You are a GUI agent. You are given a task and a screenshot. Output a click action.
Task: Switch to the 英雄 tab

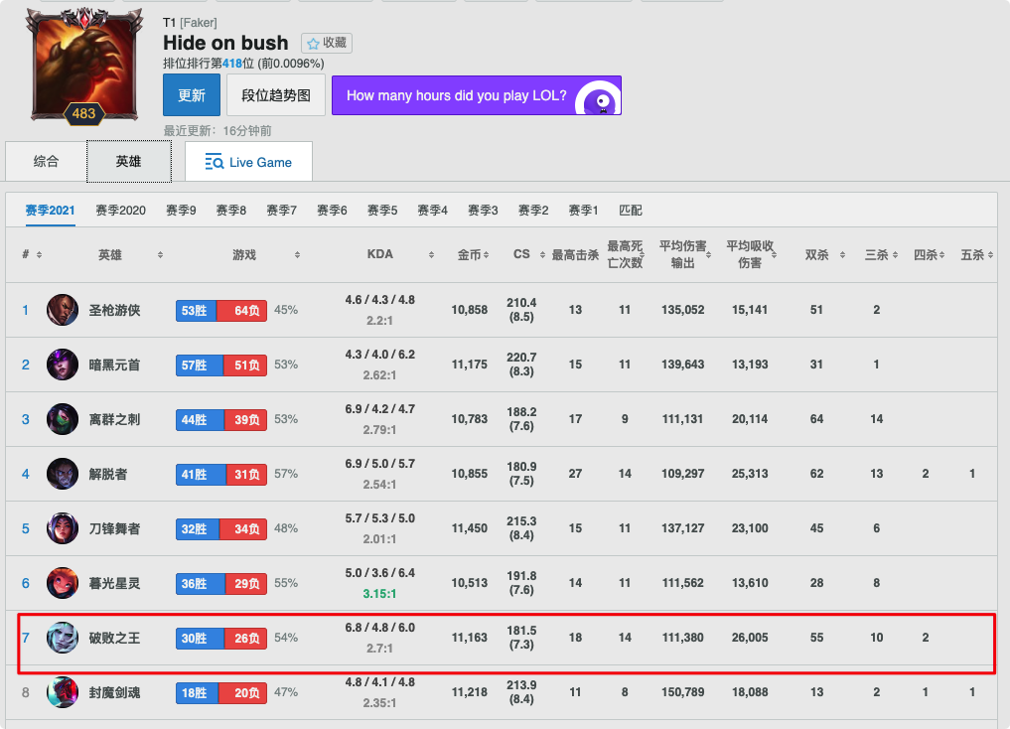[x=129, y=161]
